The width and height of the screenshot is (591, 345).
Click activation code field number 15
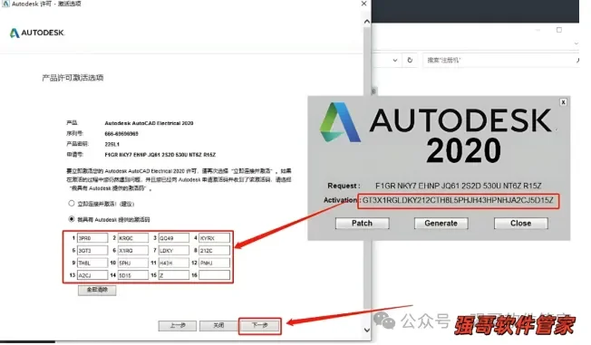pyautogui.click(x=174, y=275)
